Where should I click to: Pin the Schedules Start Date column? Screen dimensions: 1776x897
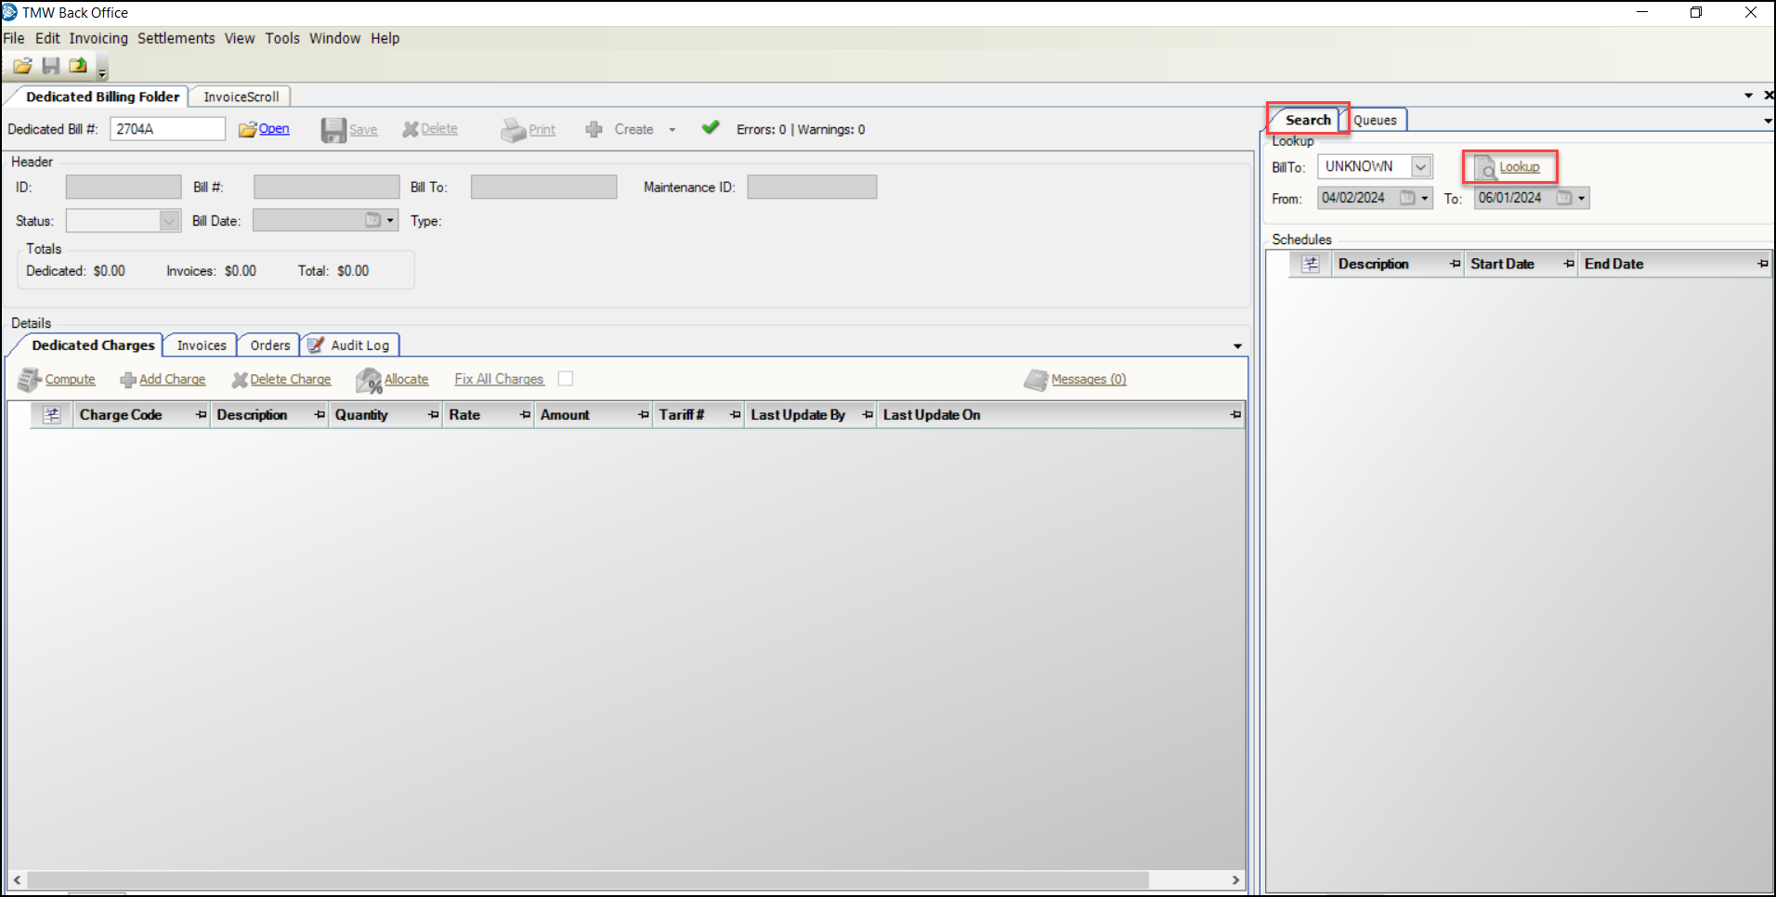(x=1569, y=265)
